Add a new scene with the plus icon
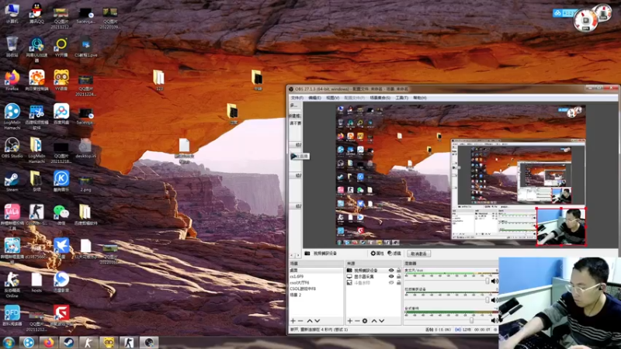This screenshot has height=349, width=621. tap(293, 321)
